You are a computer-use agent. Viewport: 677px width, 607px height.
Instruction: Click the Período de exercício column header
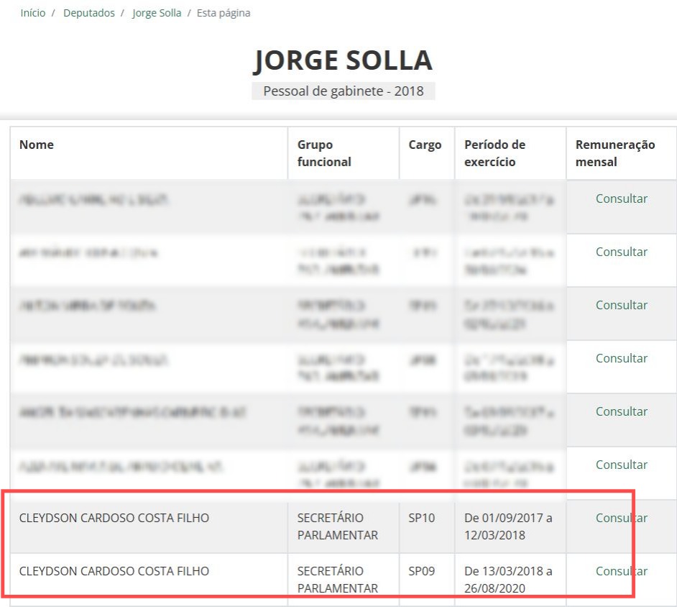494,153
